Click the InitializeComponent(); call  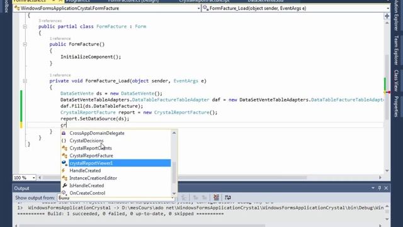click(x=91, y=57)
